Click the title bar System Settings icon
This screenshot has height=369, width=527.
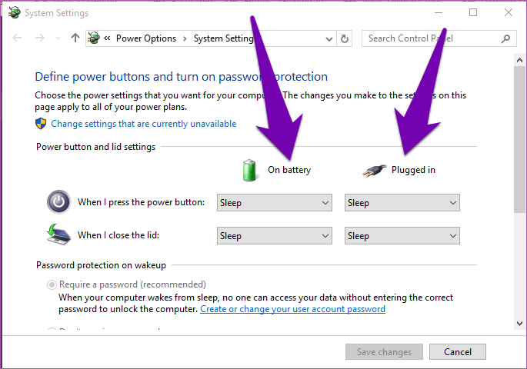(14, 13)
